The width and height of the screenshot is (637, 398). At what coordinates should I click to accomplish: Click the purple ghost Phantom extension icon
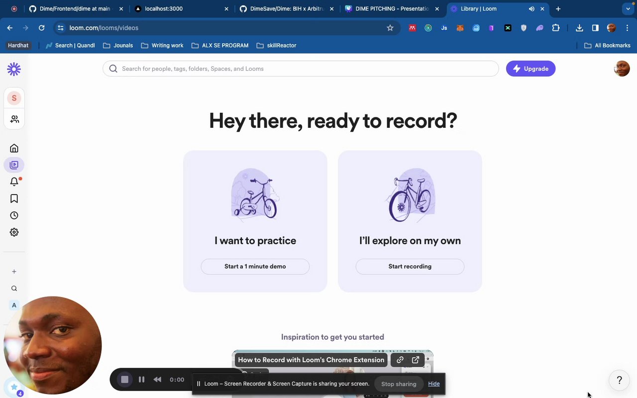tap(539, 28)
